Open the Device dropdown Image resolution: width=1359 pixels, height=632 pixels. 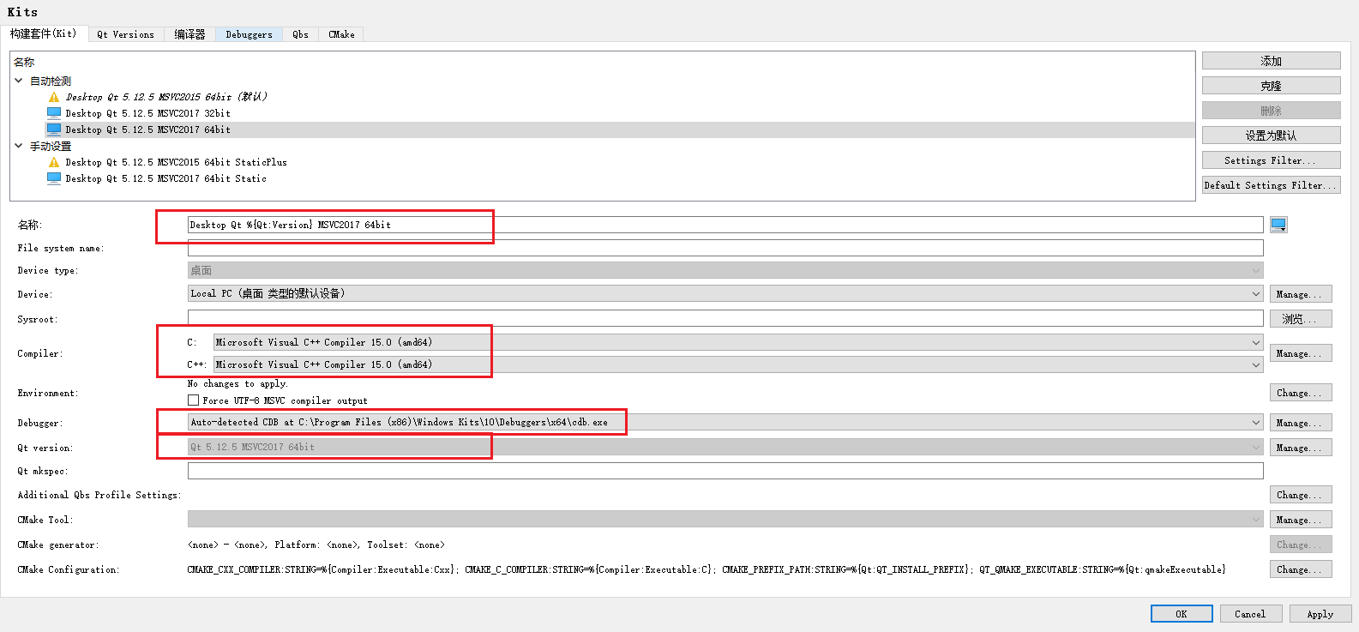click(x=725, y=293)
